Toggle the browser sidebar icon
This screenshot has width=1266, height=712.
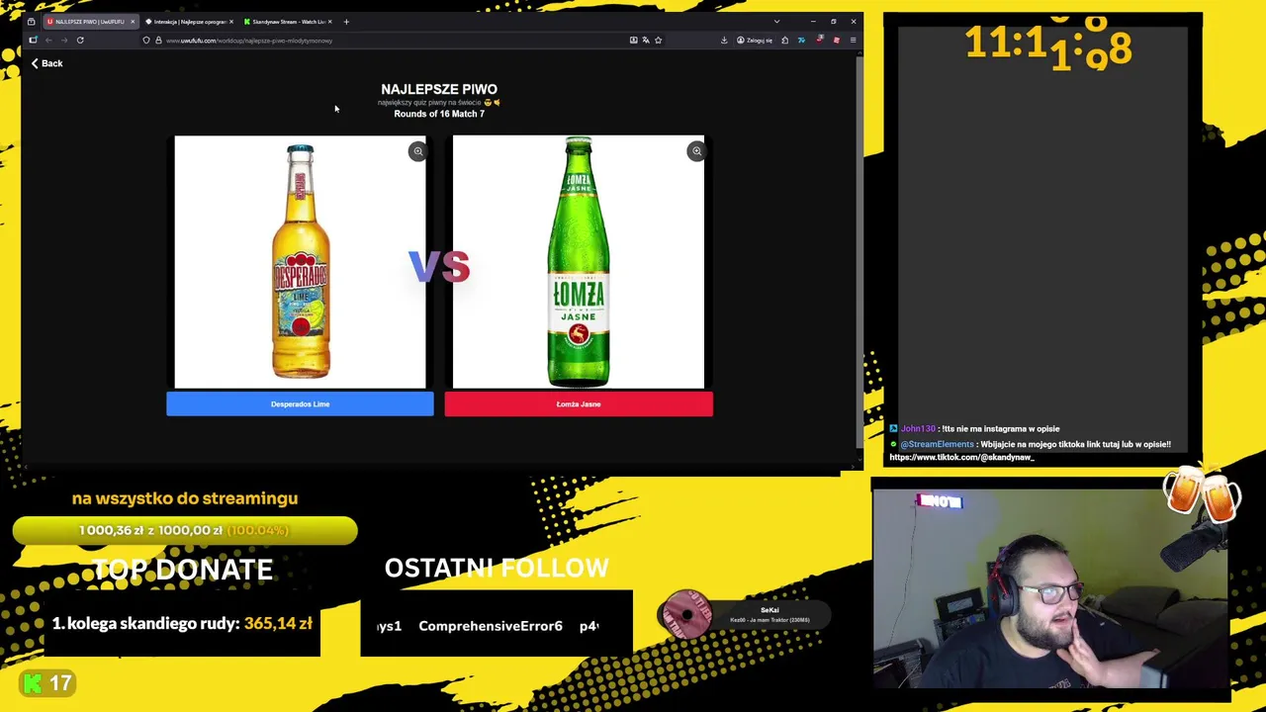[33, 41]
